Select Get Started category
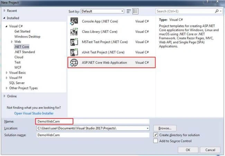 [22, 31]
